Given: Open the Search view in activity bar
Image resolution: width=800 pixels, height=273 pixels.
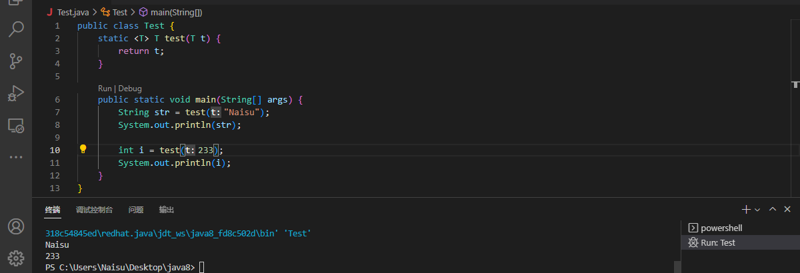Looking at the screenshot, I should pyautogui.click(x=16, y=29).
